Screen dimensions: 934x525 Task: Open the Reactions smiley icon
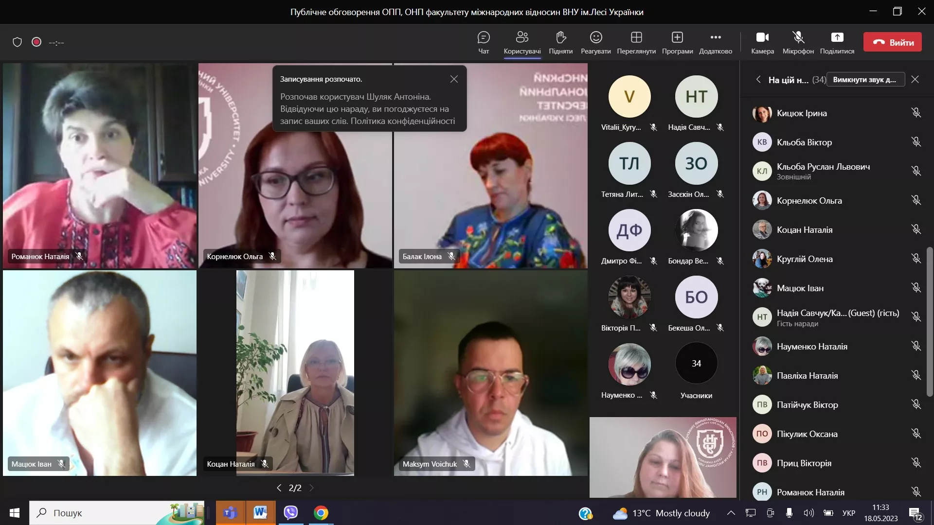(x=596, y=37)
